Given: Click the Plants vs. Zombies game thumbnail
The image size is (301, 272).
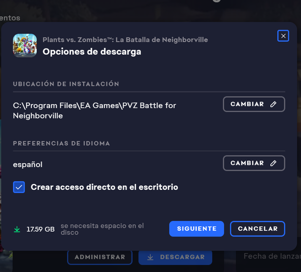Looking at the screenshot, I should tap(25, 45).
